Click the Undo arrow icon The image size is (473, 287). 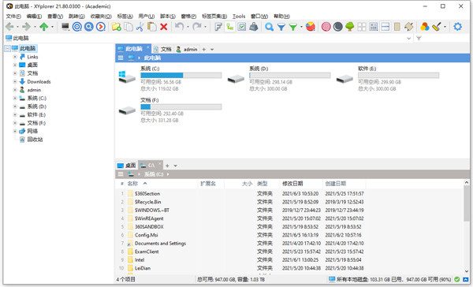[x=179, y=27]
